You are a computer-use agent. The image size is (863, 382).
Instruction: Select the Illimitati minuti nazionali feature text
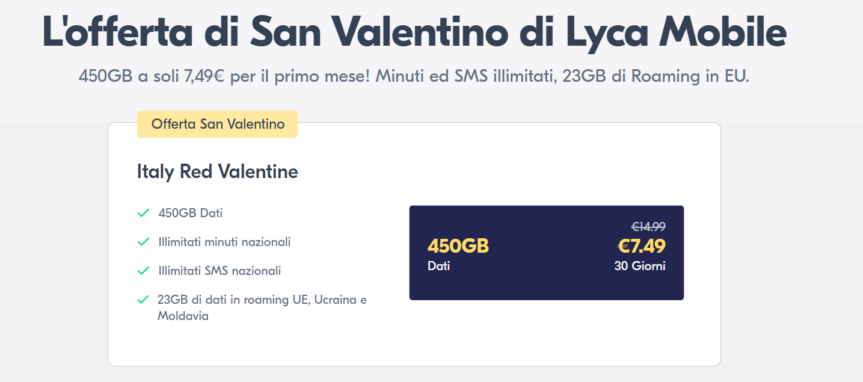[x=224, y=242]
